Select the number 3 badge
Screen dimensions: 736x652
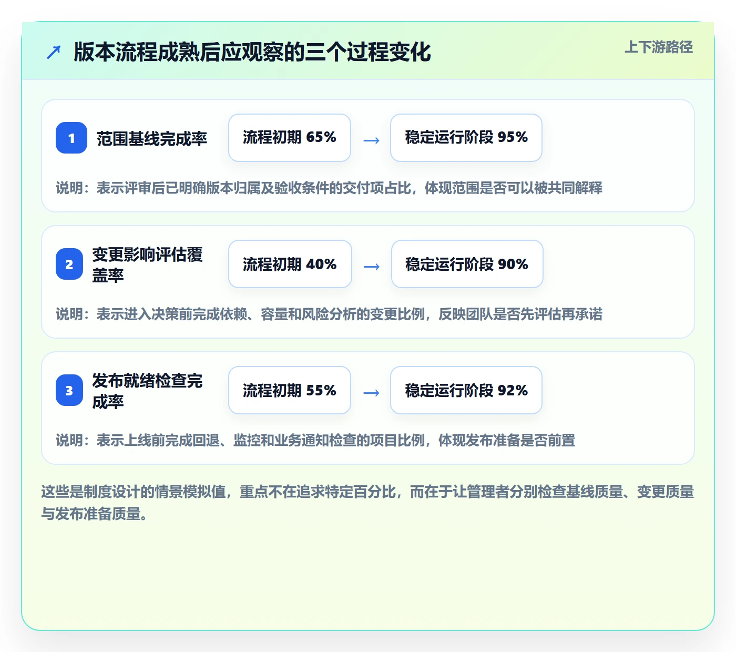pyautogui.click(x=69, y=390)
